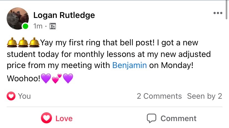Expand the "2 Comments" thread
This screenshot has width=229, height=128.
point(159,96)
